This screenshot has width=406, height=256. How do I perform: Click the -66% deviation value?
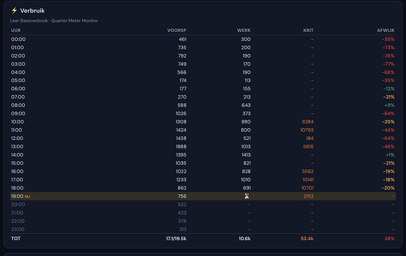pyautogui.click(x=388, y=72)
